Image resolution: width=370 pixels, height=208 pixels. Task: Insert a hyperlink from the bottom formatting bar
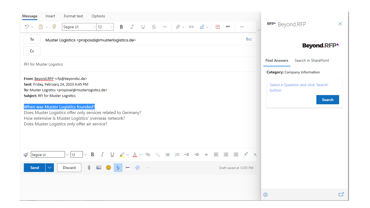148,155
